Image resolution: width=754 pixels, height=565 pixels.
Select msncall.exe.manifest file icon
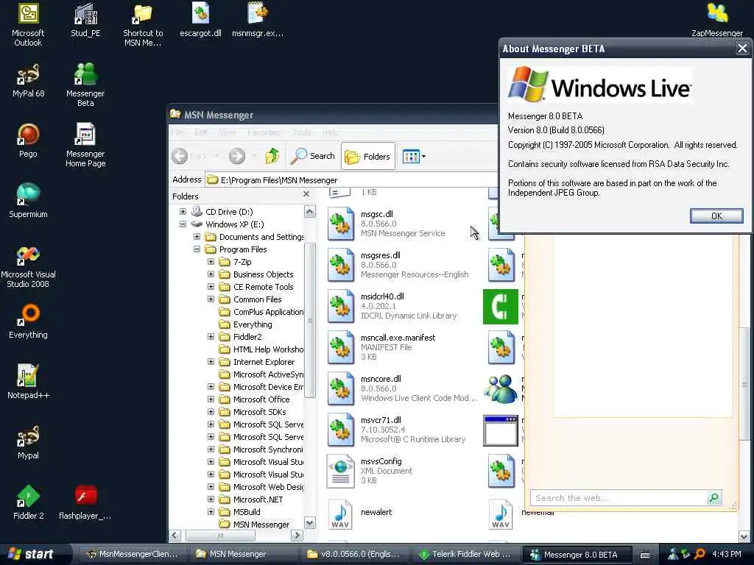[340, 347]
